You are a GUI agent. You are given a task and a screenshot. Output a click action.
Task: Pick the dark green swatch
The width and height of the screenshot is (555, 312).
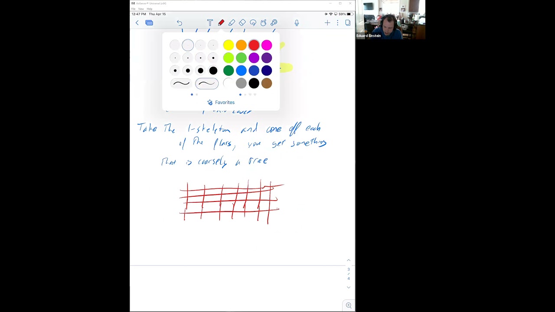click(229, 71)
